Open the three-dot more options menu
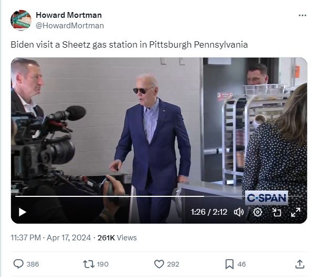 [x=302, y=15]
